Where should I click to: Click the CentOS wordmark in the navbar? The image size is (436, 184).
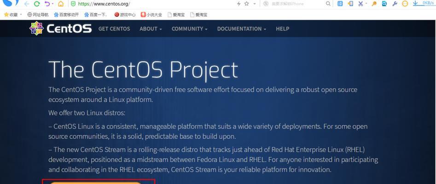pos(69,29)
